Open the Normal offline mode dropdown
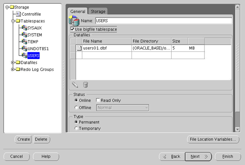Viewport: 245px width, 165px height. (122, 108)
